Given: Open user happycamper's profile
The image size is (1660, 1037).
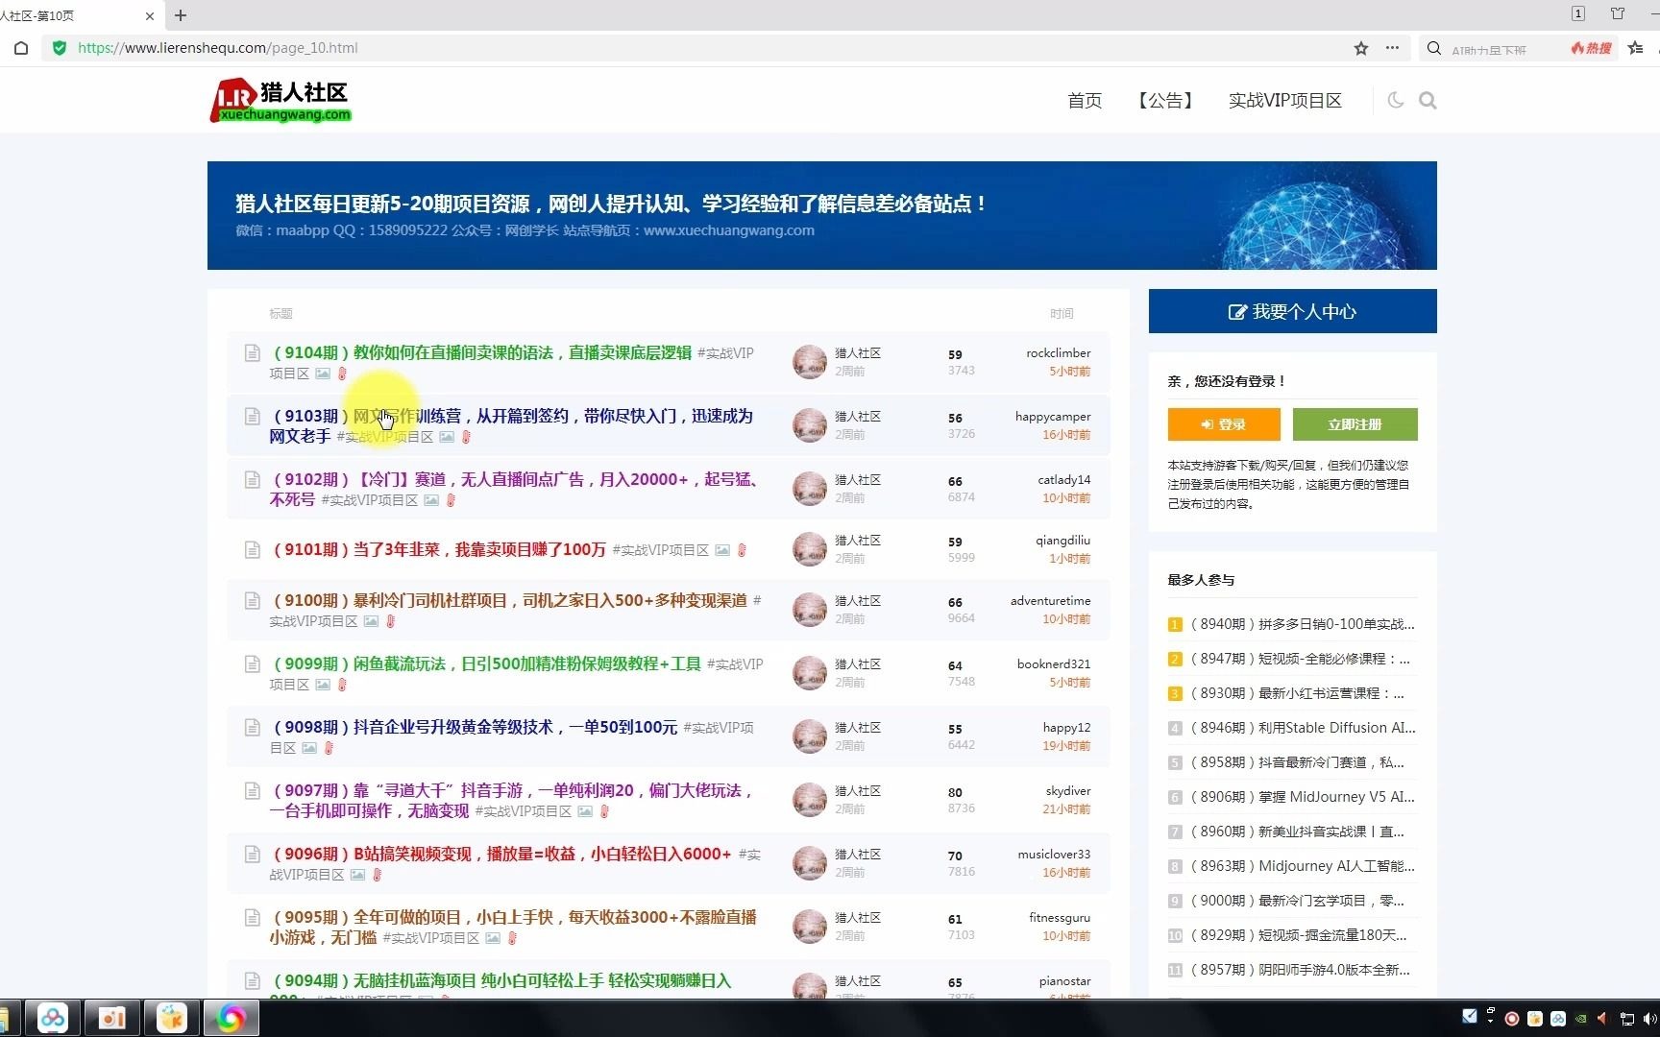Looking at the screenshot, I should coord(1053,416).
